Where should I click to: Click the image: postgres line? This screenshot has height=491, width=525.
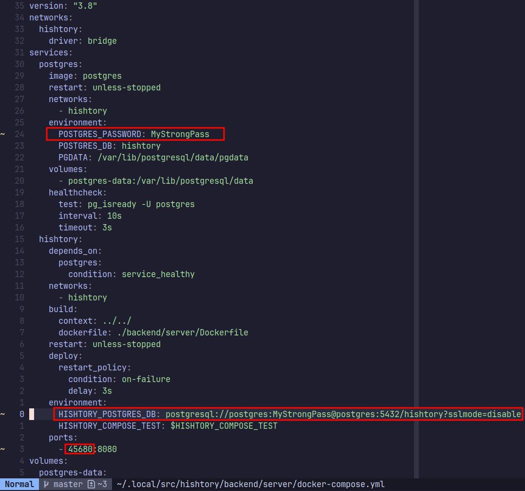point(85,76)
